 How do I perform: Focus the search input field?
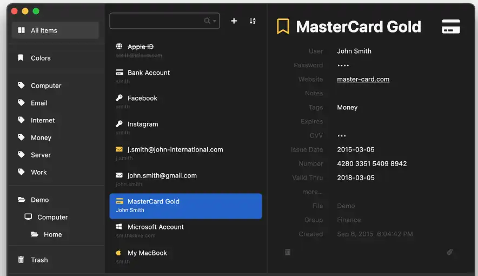click(164, 21)
